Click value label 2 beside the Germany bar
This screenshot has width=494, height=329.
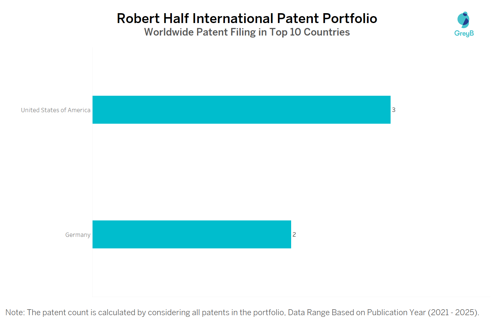294,235
